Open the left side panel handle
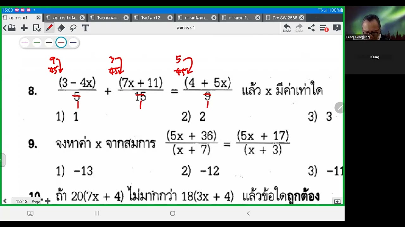 click(3, 160)
